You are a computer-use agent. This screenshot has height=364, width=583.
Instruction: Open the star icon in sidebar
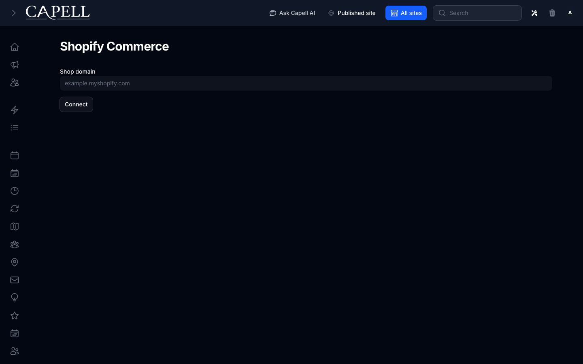tap(15, 315)
